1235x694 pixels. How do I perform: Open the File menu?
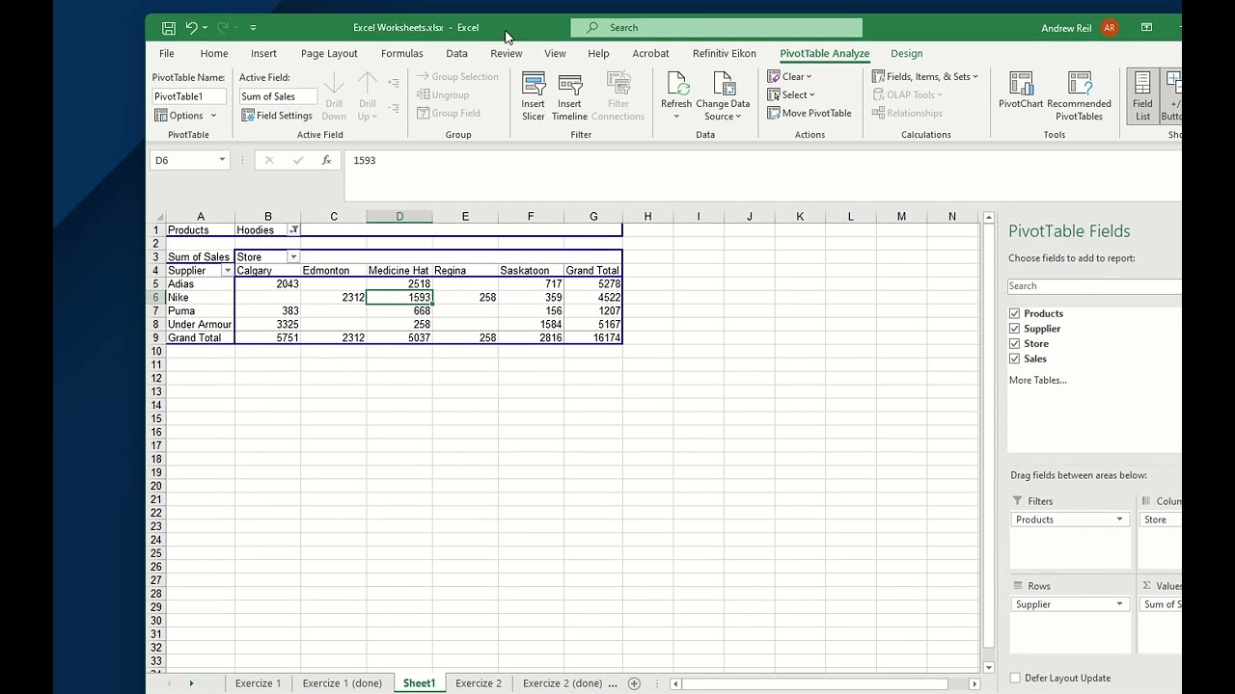point(167,53)
